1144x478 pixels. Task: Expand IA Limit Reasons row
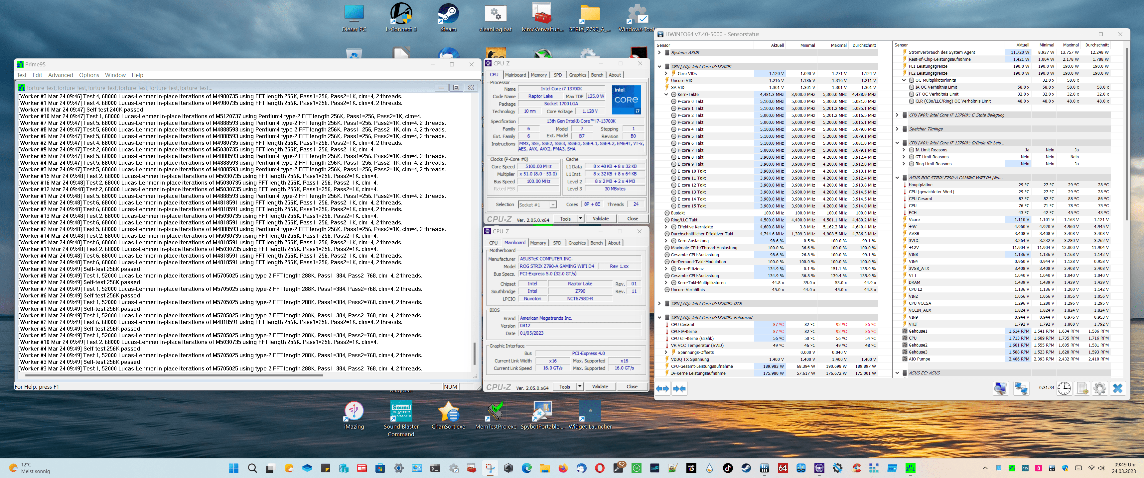point(904,150)
